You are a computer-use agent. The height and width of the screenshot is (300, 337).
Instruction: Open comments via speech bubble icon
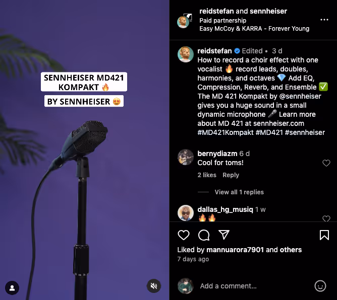[x=204, y=235]
